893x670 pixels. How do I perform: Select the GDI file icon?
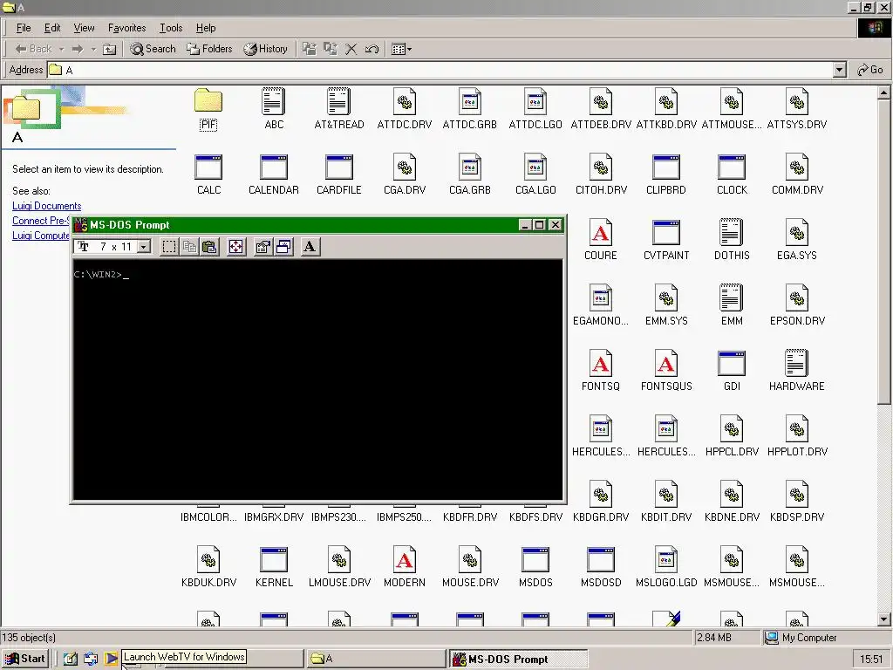tap(732, 370)
